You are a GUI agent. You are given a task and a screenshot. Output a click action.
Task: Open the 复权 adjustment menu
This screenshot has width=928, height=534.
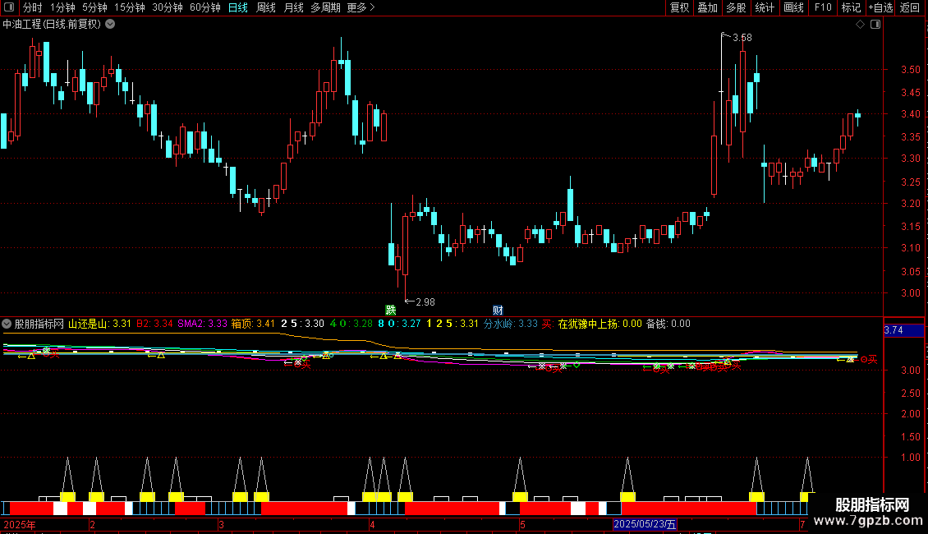(679, 7)
